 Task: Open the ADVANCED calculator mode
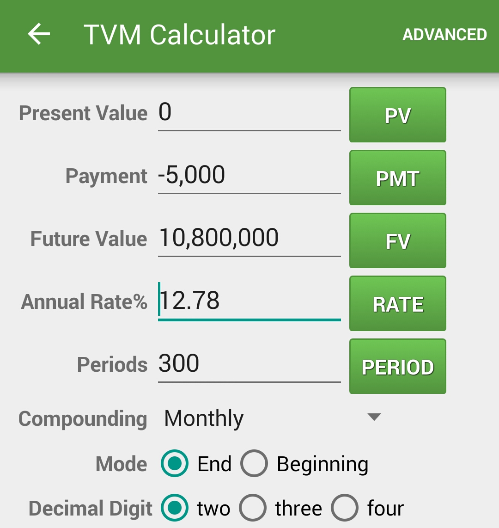pyautogui.click(x=444, y=34)
